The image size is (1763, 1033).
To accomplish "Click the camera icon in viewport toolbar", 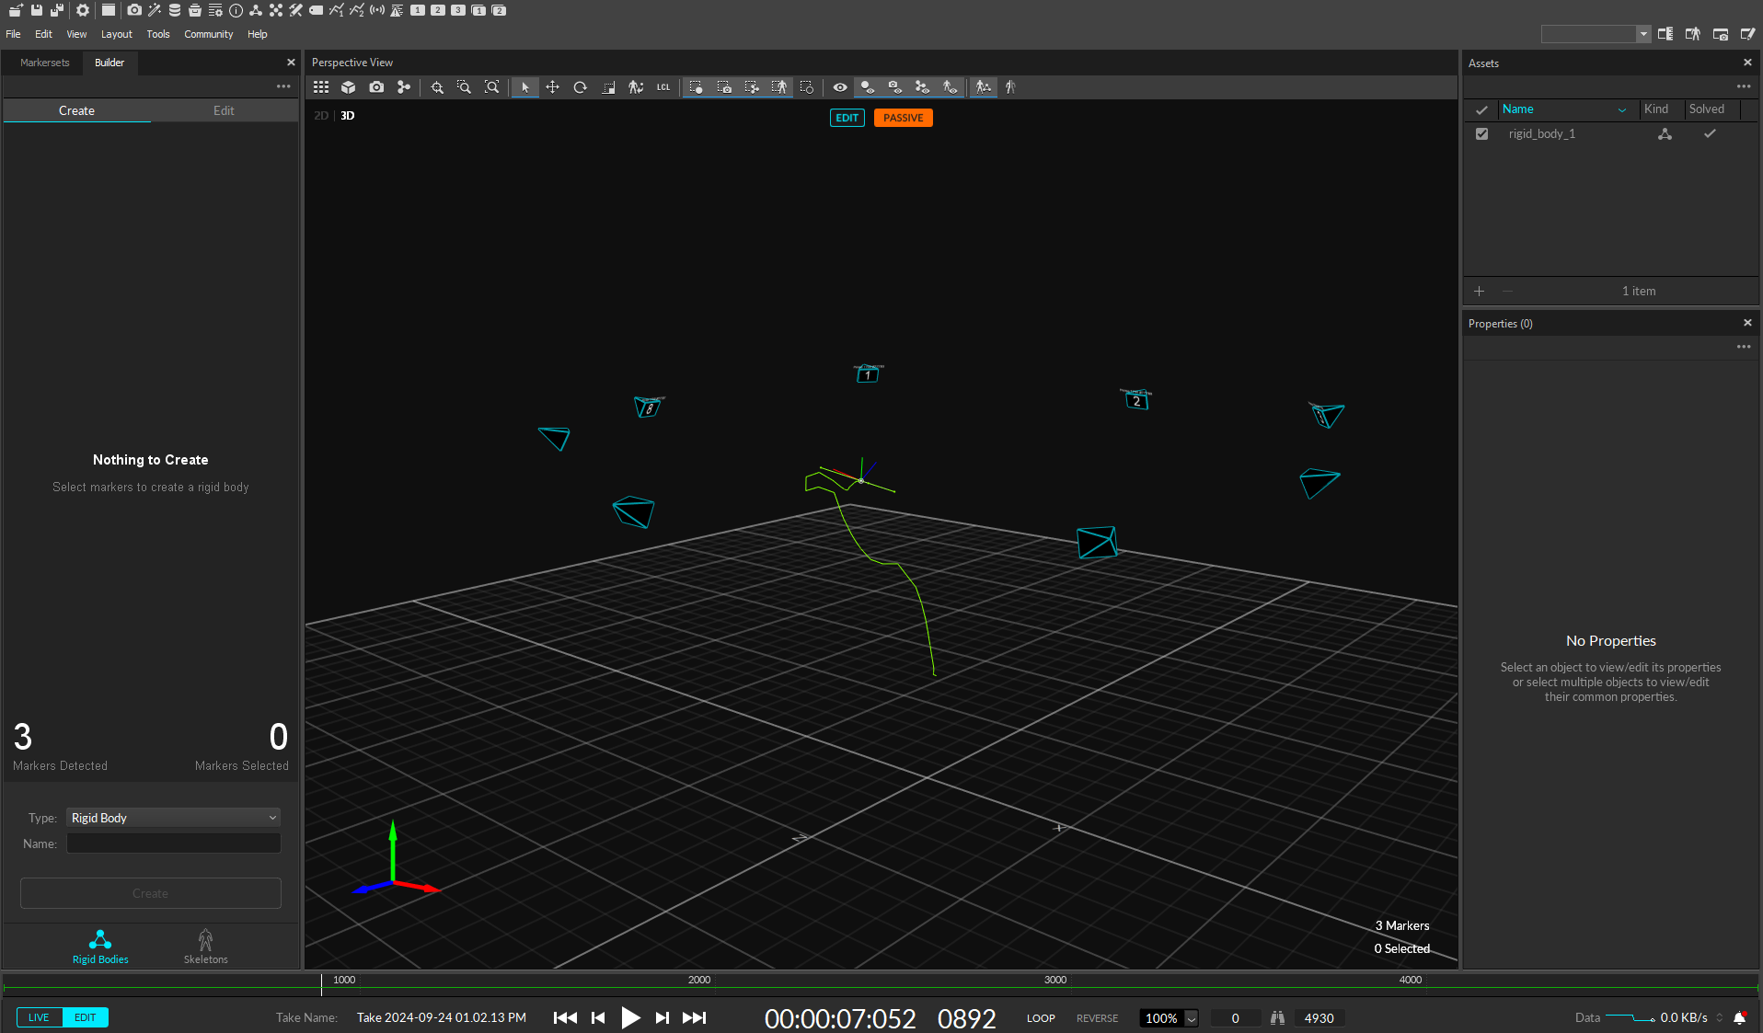I will click(x=376, y=87).
